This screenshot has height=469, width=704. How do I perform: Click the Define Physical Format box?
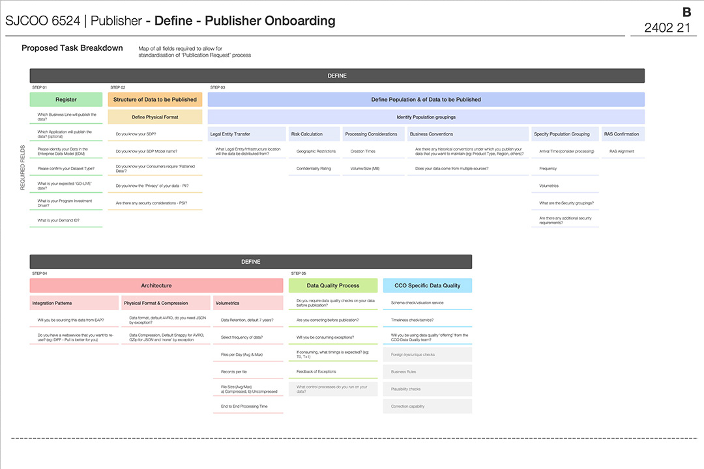155,117
